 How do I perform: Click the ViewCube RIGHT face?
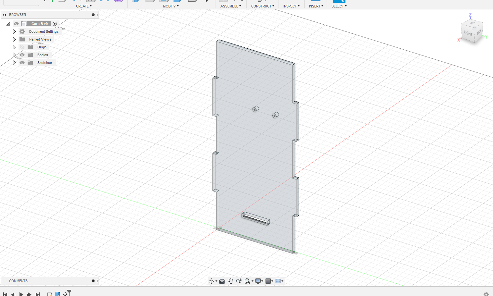tap(468, 34)
